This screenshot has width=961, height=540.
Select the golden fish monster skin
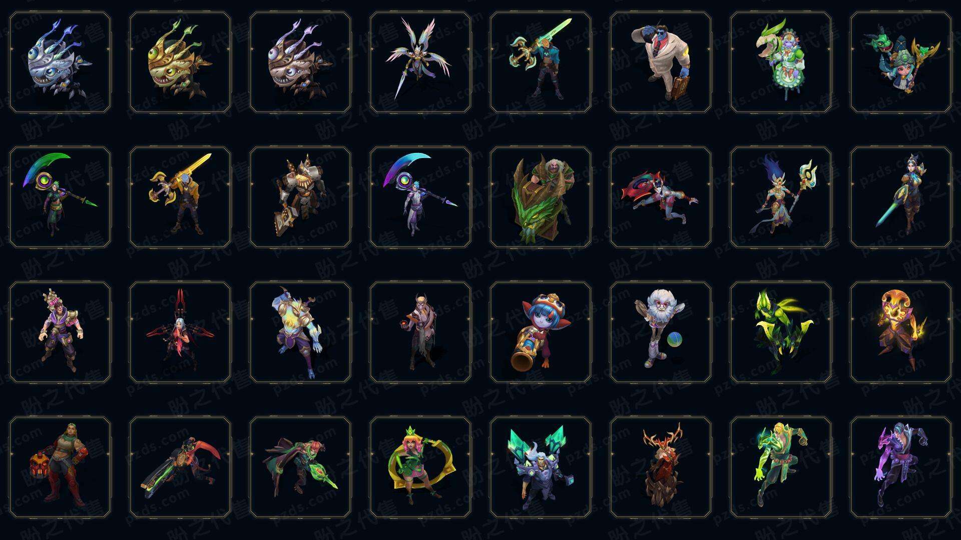tap(180, 62)
